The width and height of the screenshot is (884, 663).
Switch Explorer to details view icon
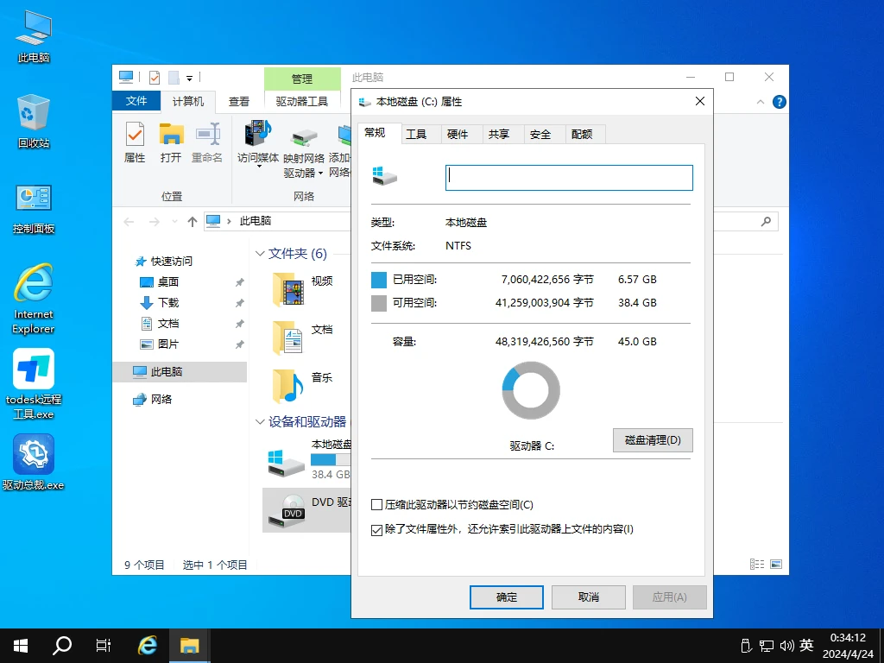(x=757, y=564)
